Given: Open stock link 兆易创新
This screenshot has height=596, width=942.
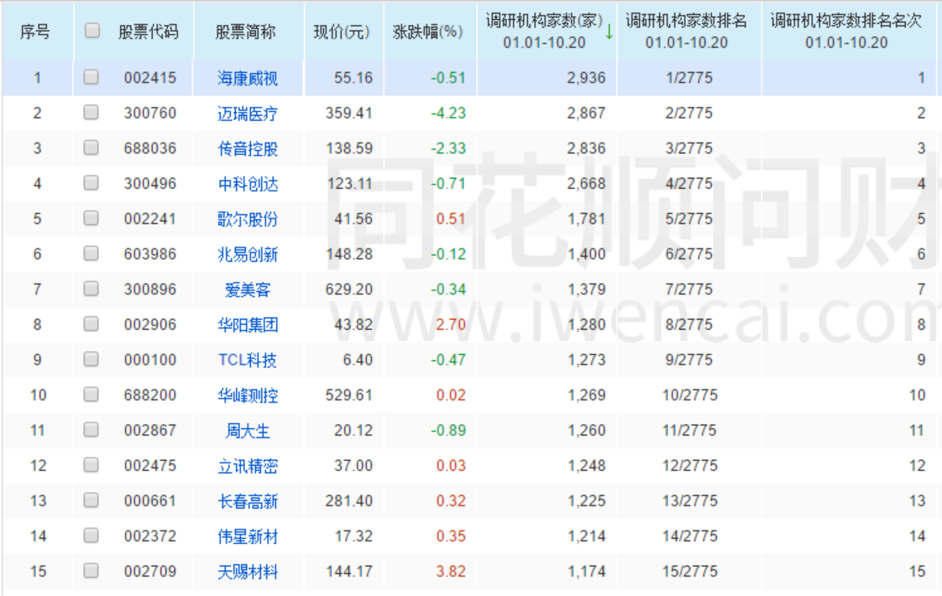Looking at the screenshot, I should [248, 254].
